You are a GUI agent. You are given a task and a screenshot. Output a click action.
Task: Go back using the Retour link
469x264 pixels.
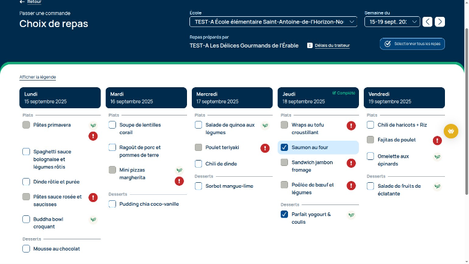(x=31, y=2)
